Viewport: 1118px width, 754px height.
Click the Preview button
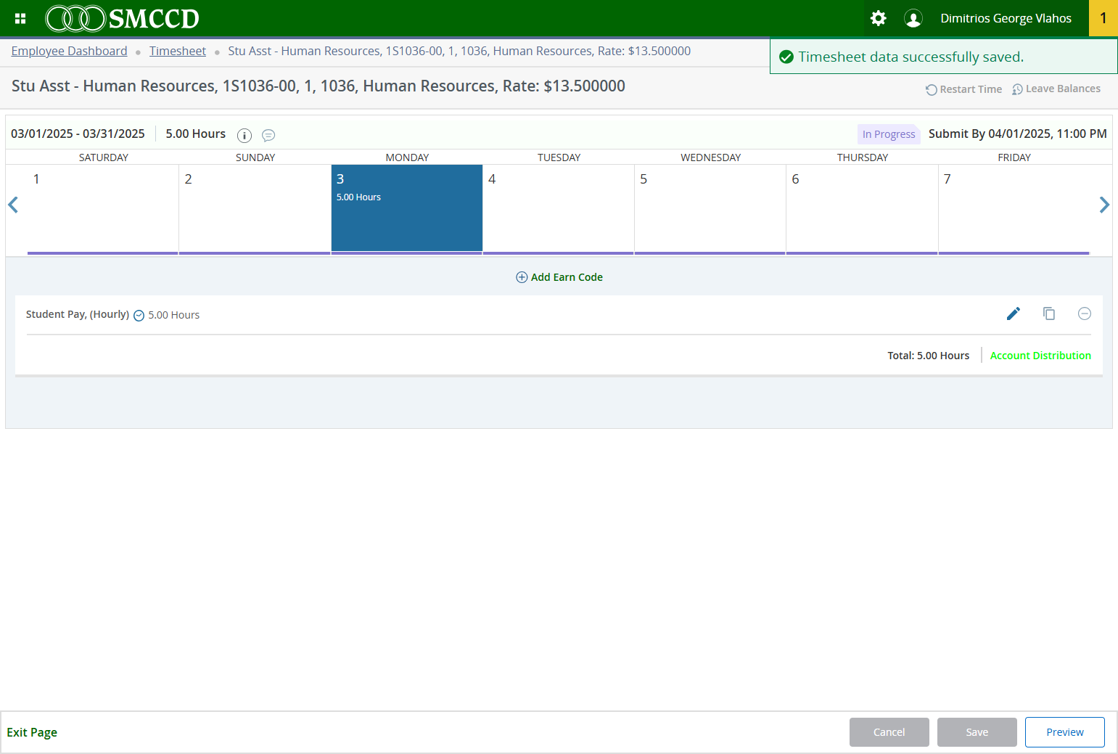(1065, 732)
